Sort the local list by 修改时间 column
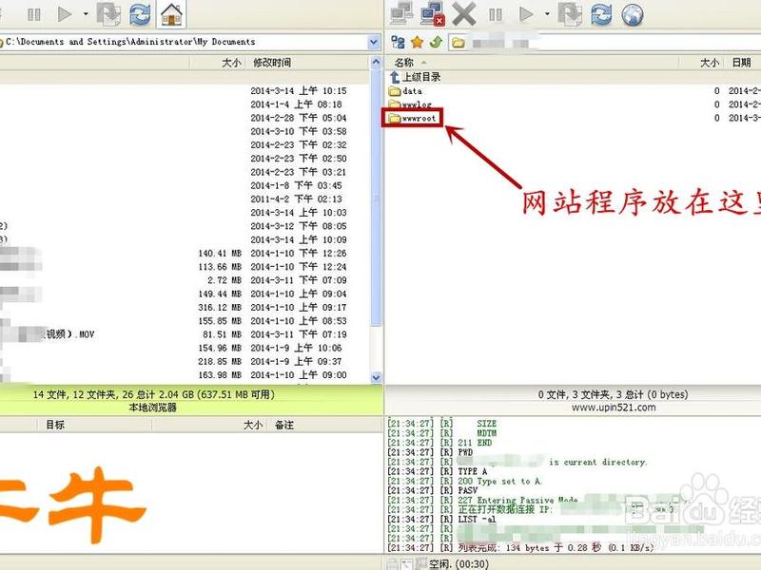 click(x=272, y=63)
